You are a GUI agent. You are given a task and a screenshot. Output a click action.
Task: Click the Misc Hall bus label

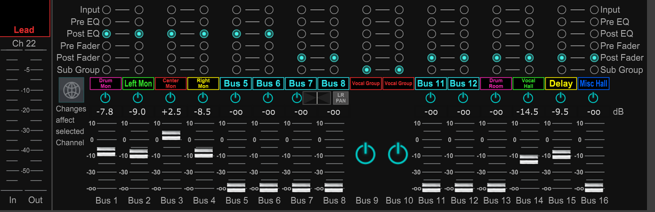tap(594, 84)
